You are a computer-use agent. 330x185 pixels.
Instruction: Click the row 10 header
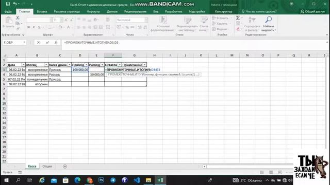[4, 103]
